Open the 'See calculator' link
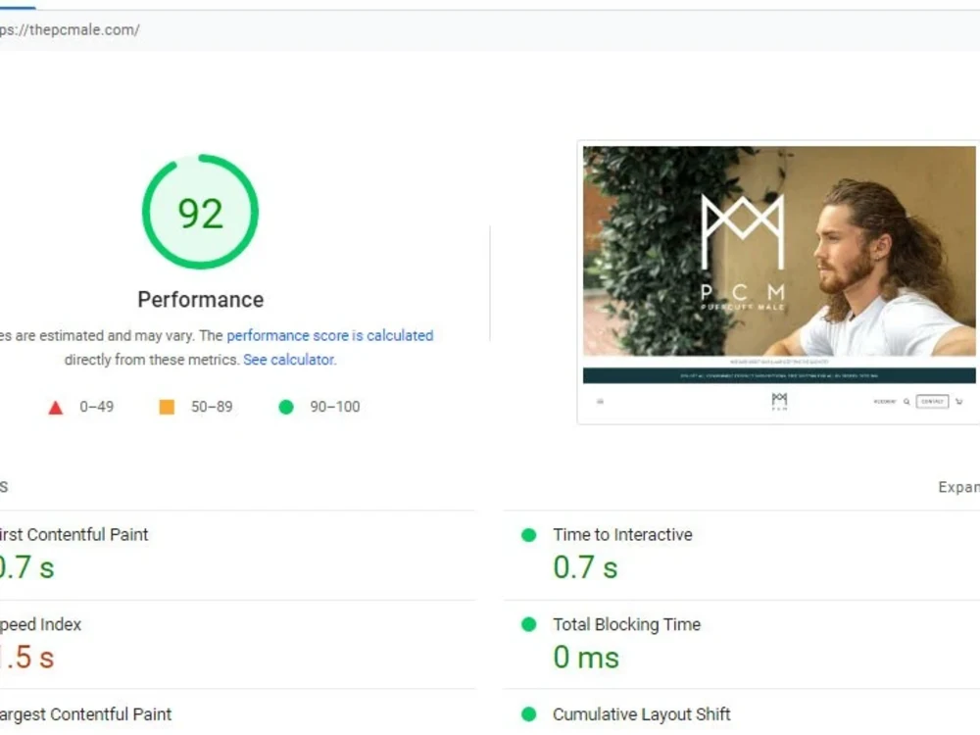980x735 pixels. pyautogui.click(x=289, y=360)
